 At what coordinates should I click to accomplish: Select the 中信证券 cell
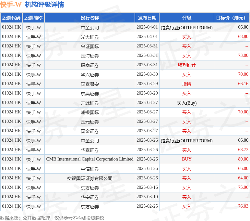pos(90,169)
